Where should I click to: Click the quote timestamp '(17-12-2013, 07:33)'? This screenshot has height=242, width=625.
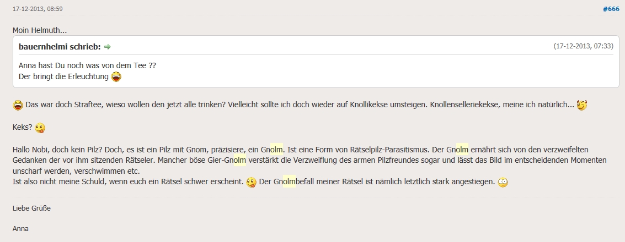pos(583,46)
